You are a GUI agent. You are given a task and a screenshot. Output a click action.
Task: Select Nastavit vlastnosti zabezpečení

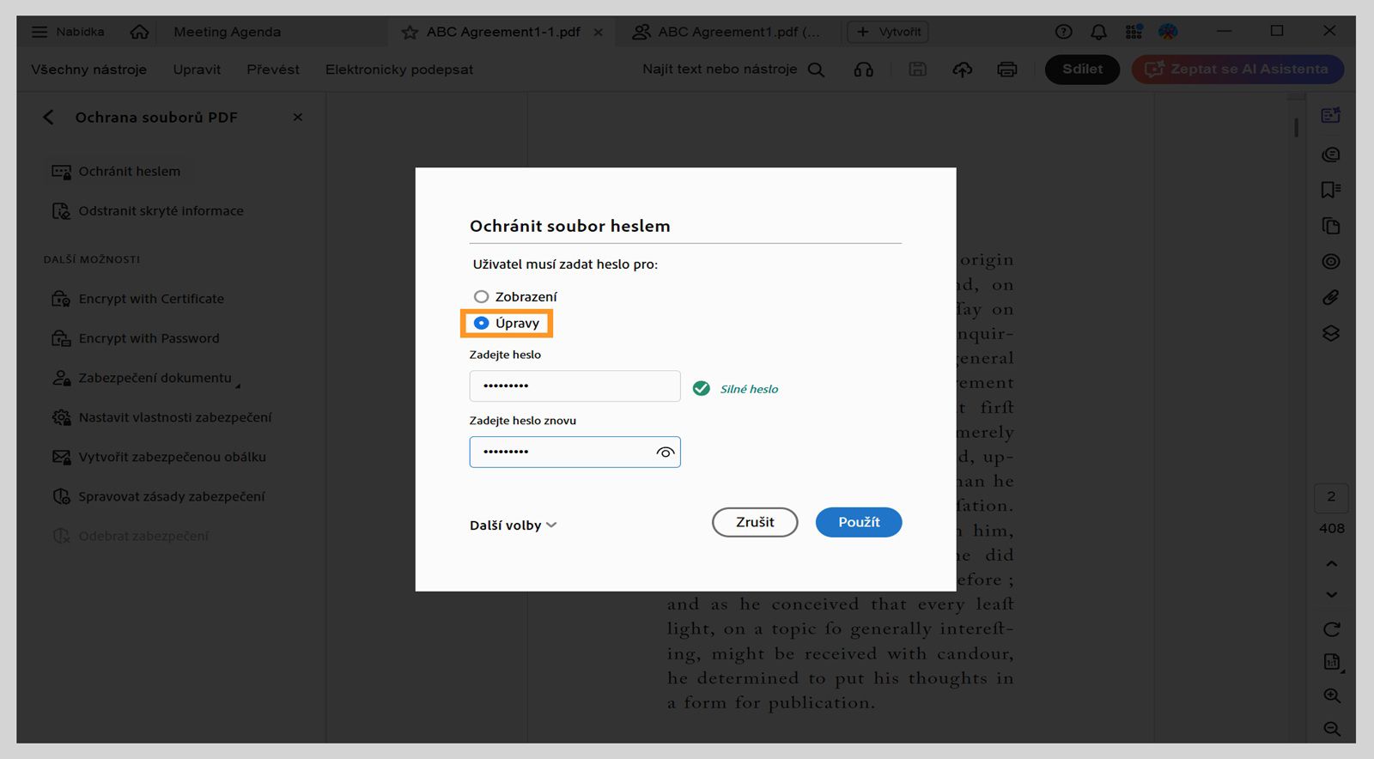[x=161, y=417]
